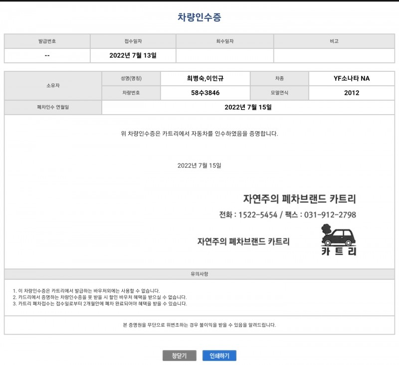Viewport: 399px width, 365px height.
Task: Click the car model YF소나타 NA
Action: coord(352,78)
